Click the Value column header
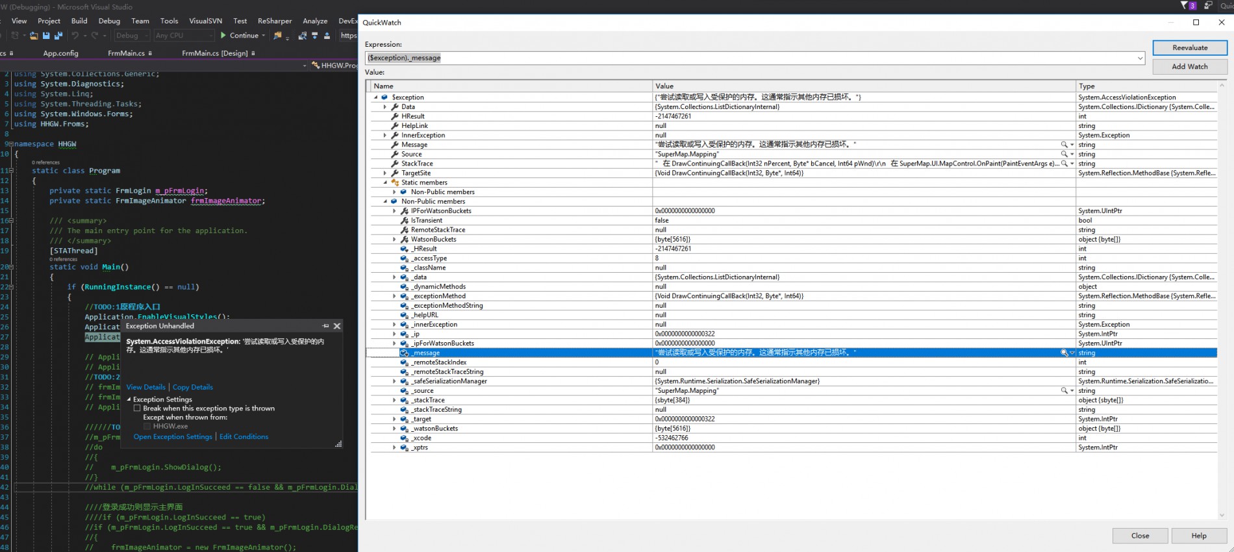 pyautogui.click(x=864, y=86)
